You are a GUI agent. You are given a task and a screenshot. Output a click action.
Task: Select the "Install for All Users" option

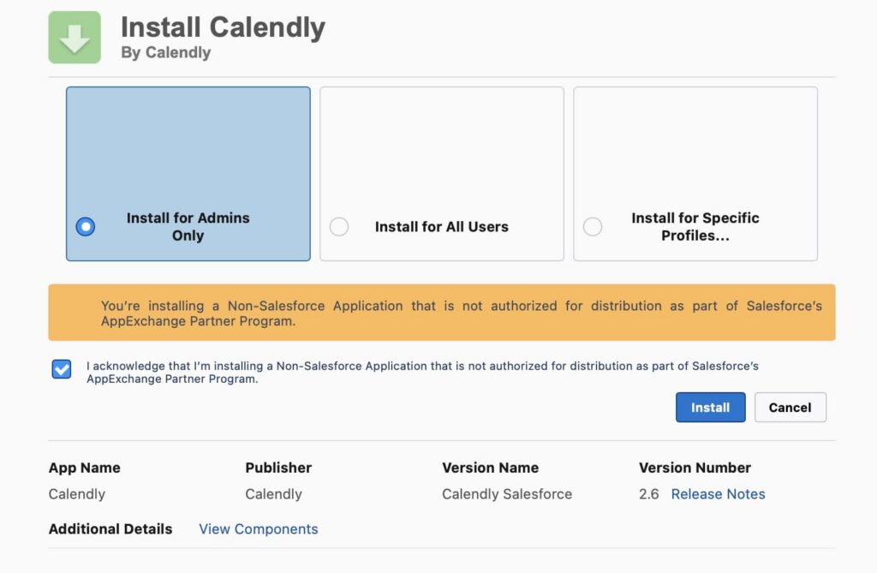pyautogui.click(x=339, y=227)
